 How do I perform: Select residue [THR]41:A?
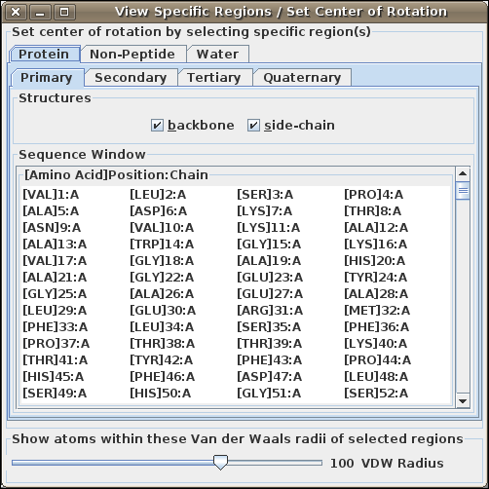(56, 360)
